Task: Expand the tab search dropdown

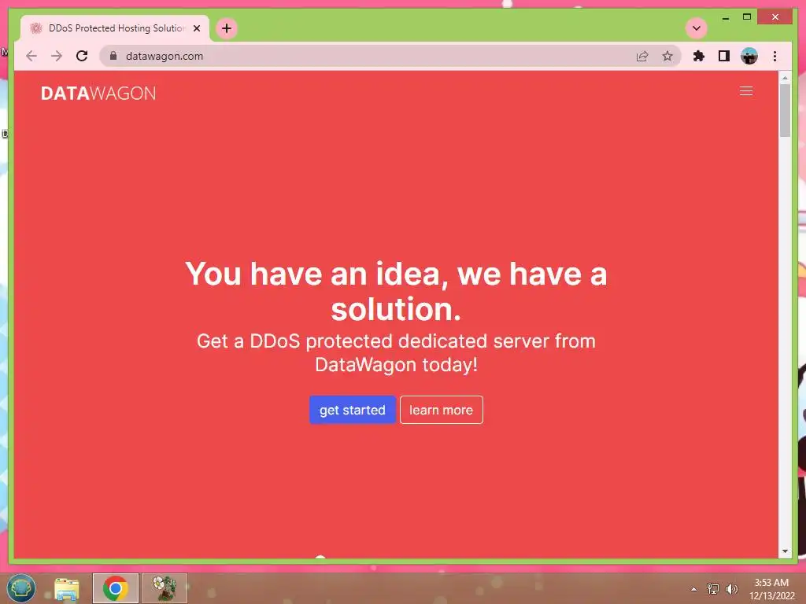Action: pyautogui.click(x=697, y=28)
